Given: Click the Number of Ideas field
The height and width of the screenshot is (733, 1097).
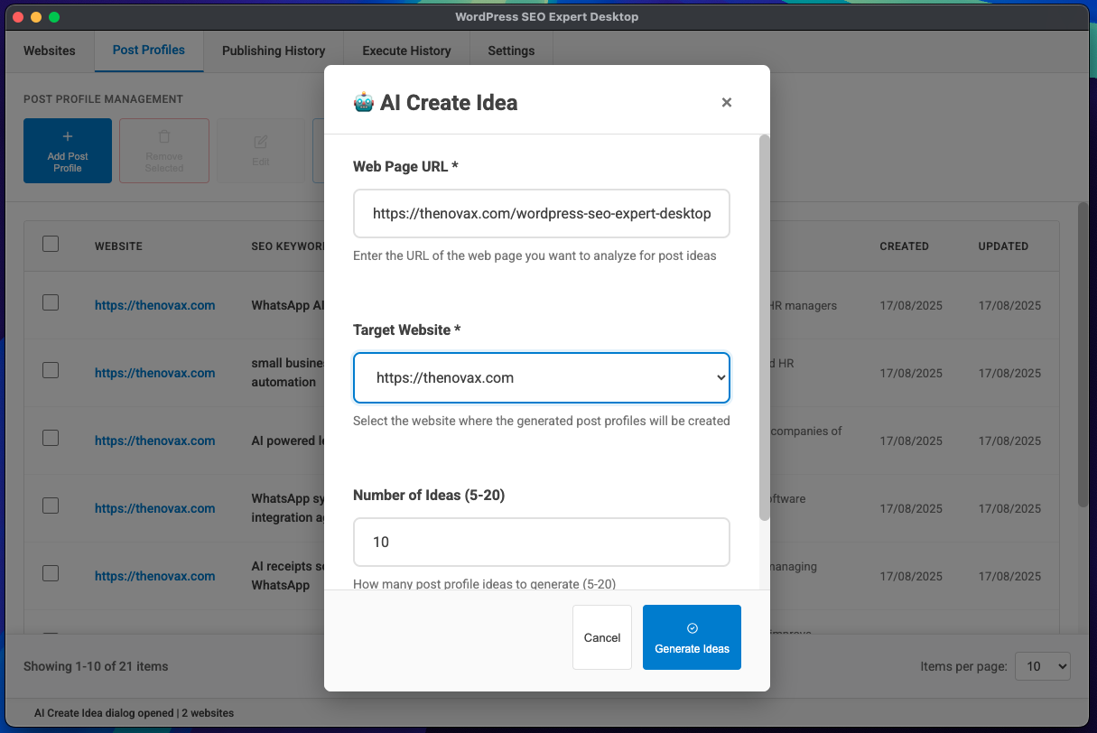Looking at the screenshot, I should pyautogui.click(x=542, y=542).
